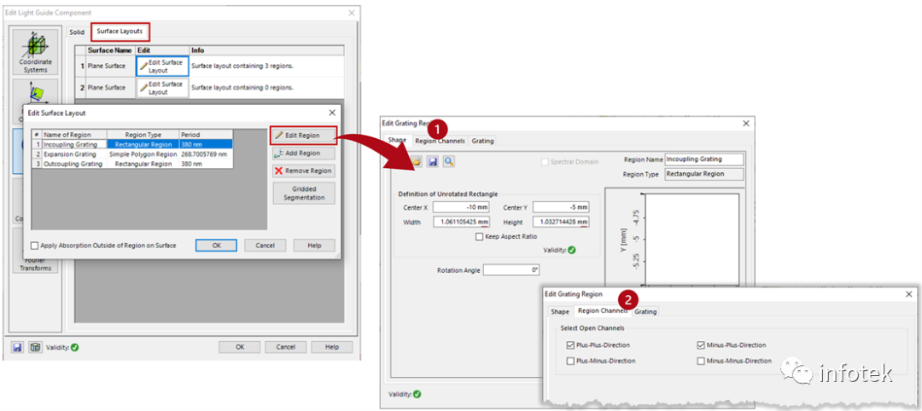This screenshot has height=411, width=922.
Task: Click the magnifier icon in Edit Grating Region toolbar
Action: coord(449,161)
